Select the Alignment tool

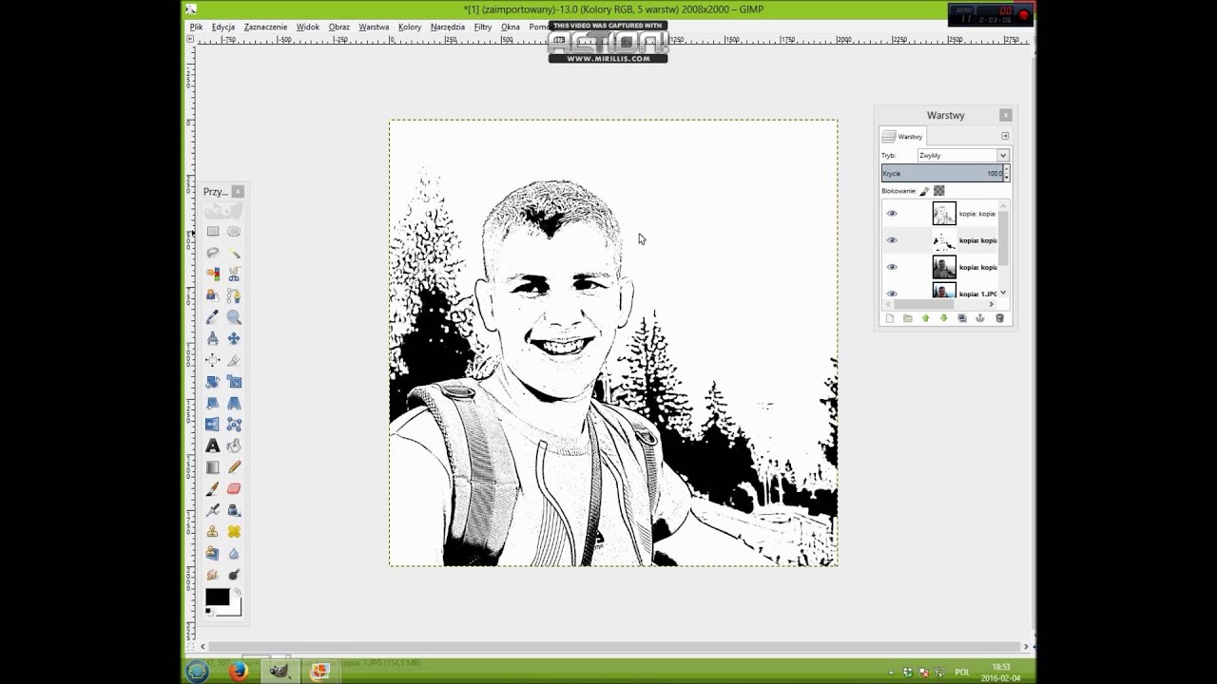point(213,360)
